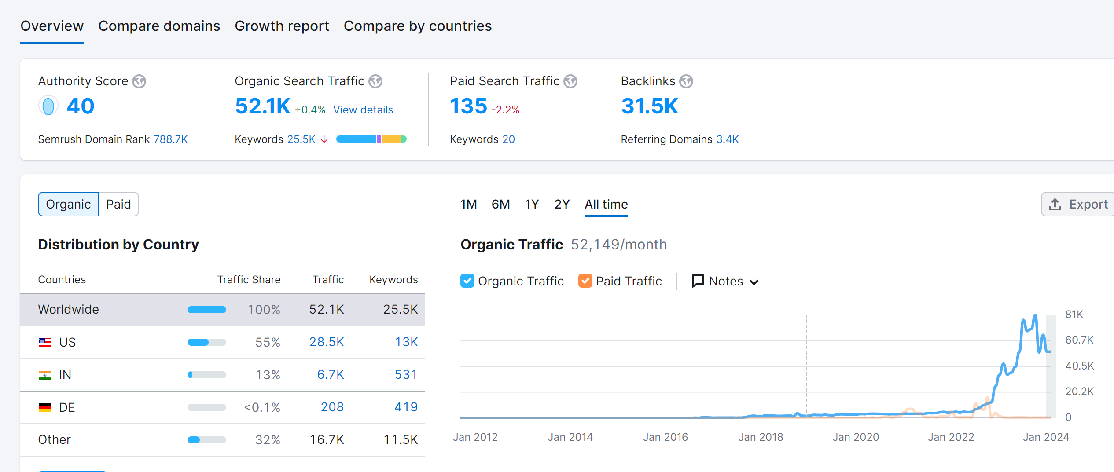Screen dimensions: 1114x472
Task: Click the 52,149/month organic traffic value
Action: coord(619,245)
